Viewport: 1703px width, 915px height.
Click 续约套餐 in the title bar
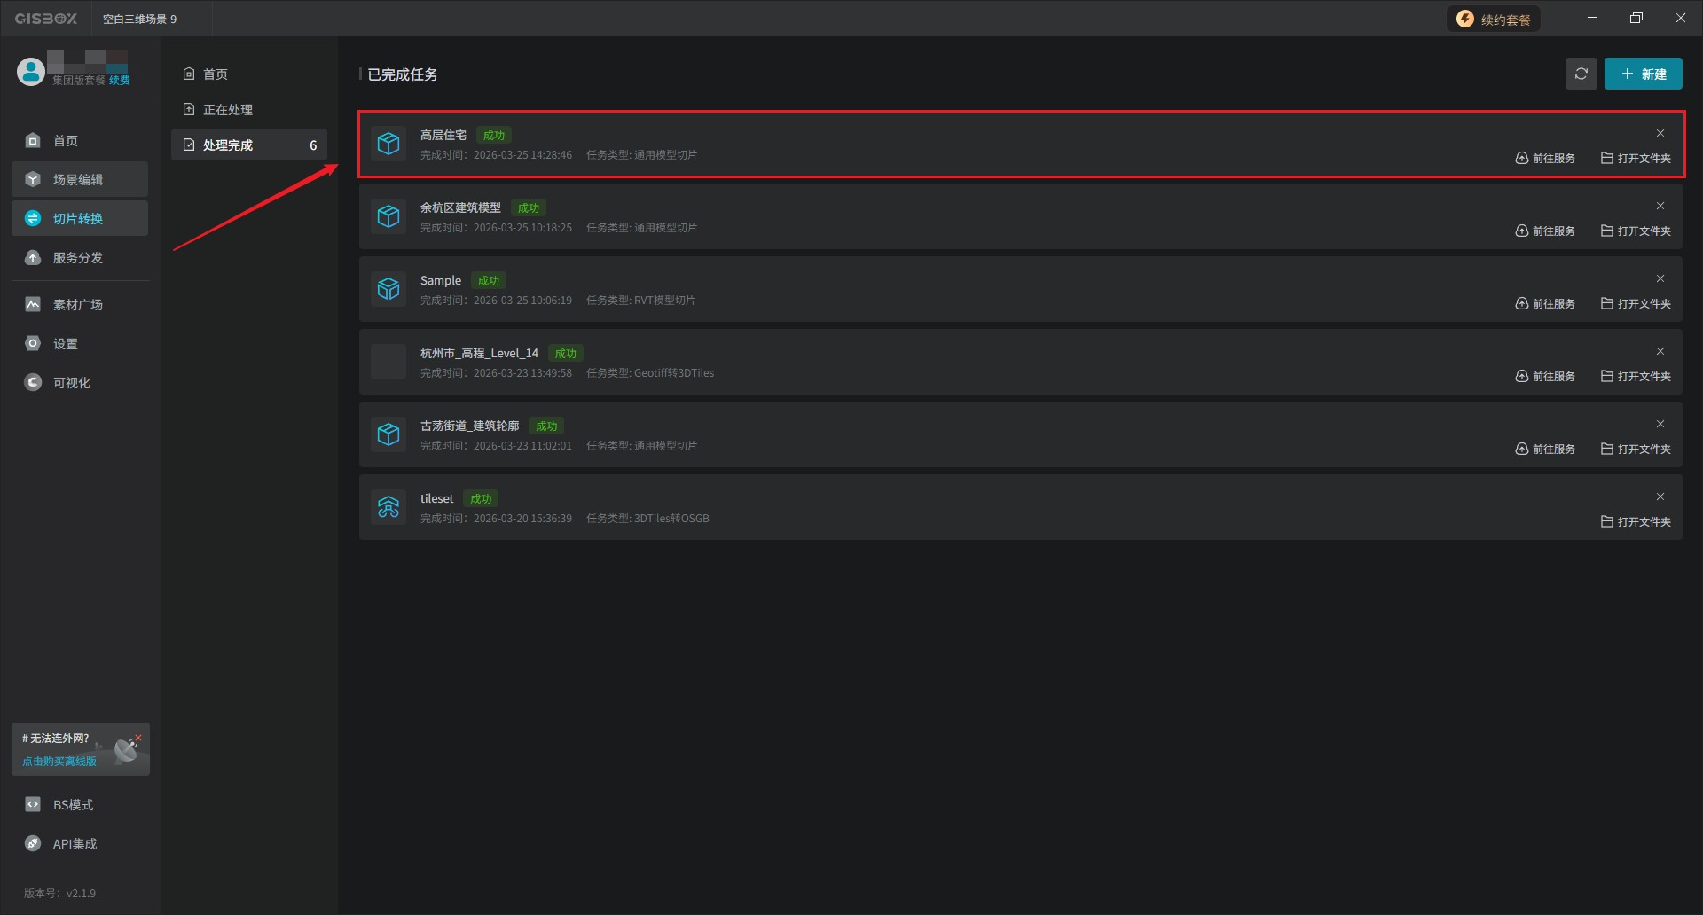1495,20
